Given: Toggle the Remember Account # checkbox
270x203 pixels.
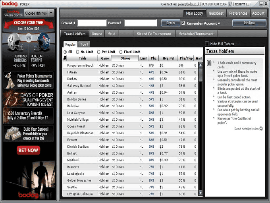Looking at the screenshot, I should tap(183, 23).
